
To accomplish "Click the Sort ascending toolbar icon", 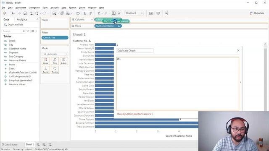I will (x=84, y=13).
